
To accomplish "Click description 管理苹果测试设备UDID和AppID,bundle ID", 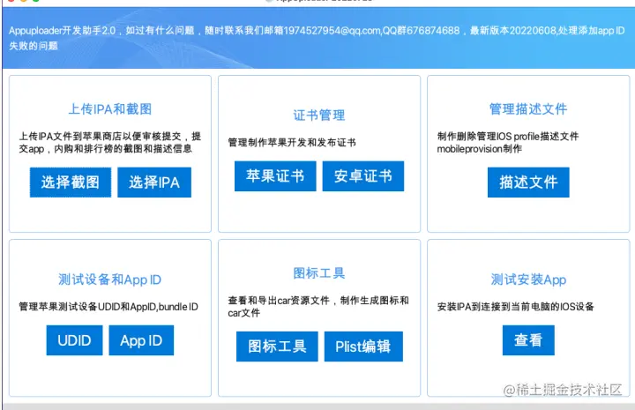I will [x=108, y=306].
